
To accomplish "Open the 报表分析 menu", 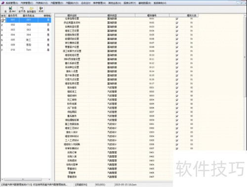I will point(130,3).
